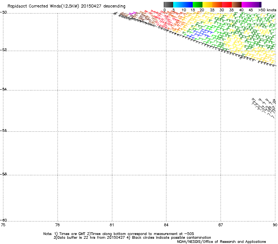The width and height of the screenshot is (278, 244).
Task: Click the '25' label under the color bar
Action: point(212,10)
